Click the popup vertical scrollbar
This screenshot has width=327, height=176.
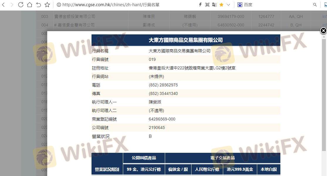[324, 94]
